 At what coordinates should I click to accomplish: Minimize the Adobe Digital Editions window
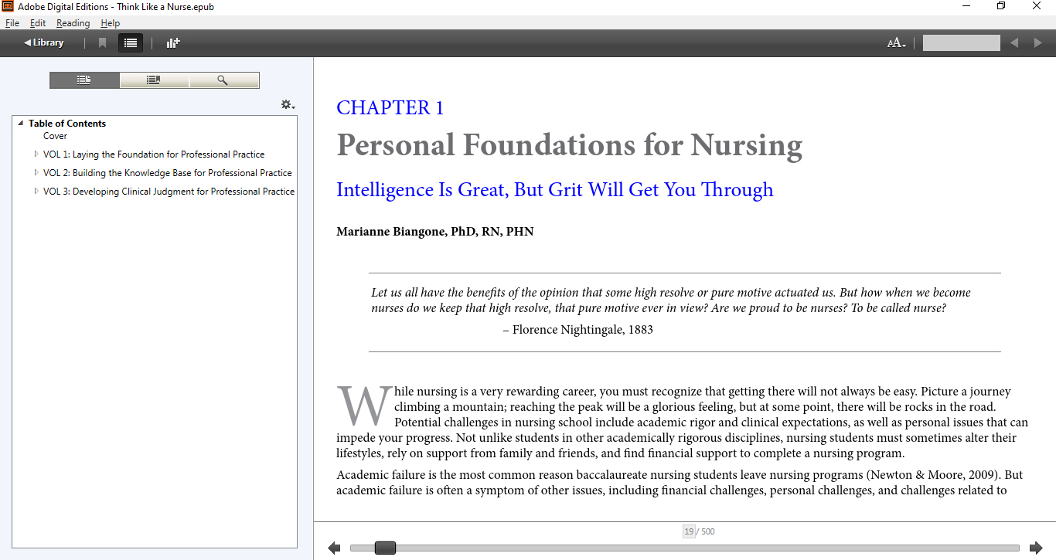coord(966,6)
